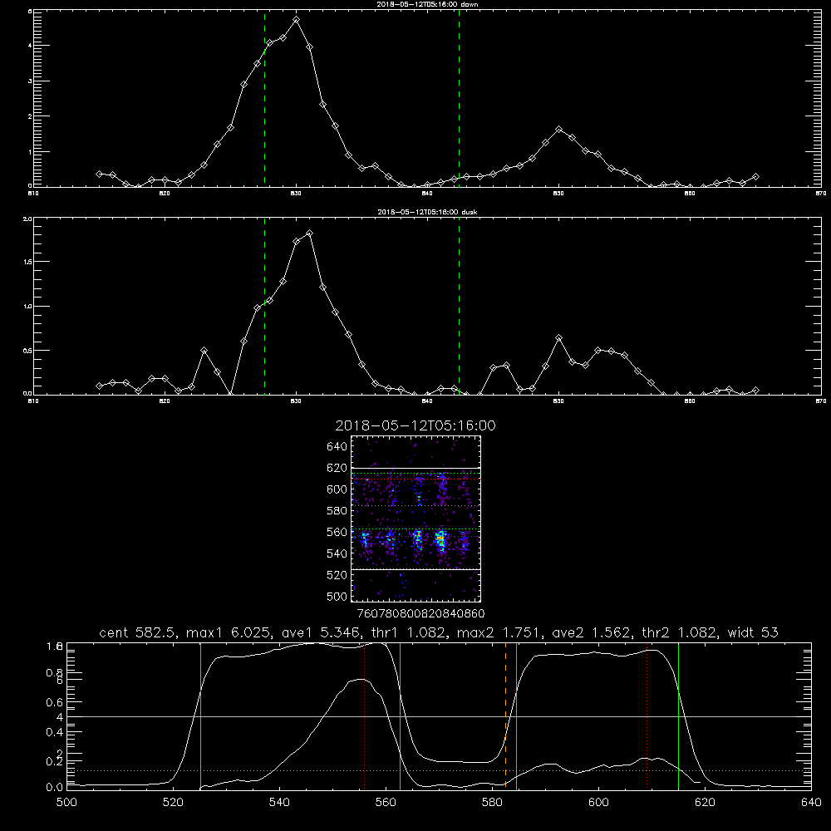The height and width of the screenshot is (831, 831).
Task: Click the dawn plot title text
Action: (x=428, y=3)
